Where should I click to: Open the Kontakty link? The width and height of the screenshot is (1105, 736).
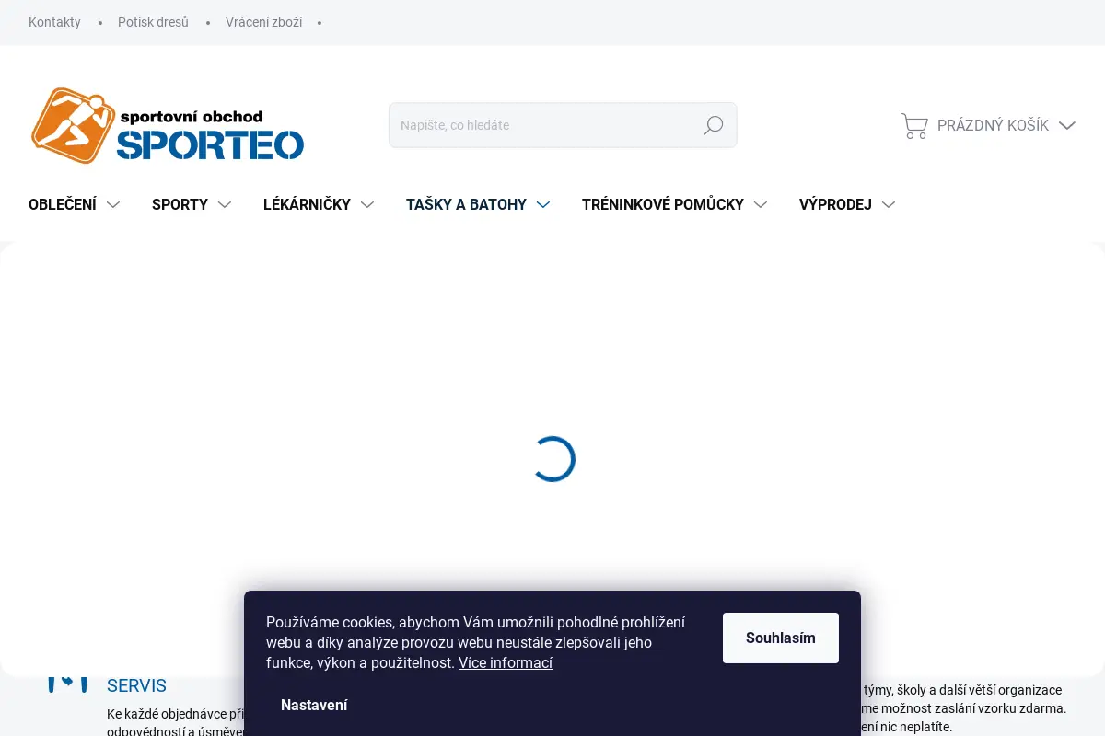54,22
